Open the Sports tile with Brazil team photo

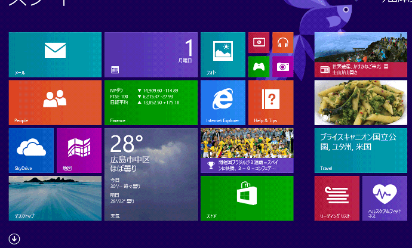point(247,150)
